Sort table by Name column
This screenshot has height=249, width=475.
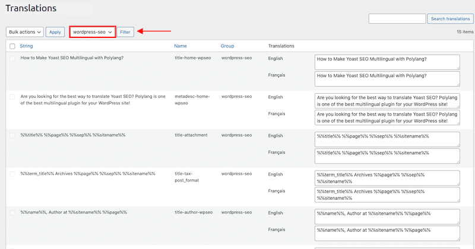[x=180, y=46]
